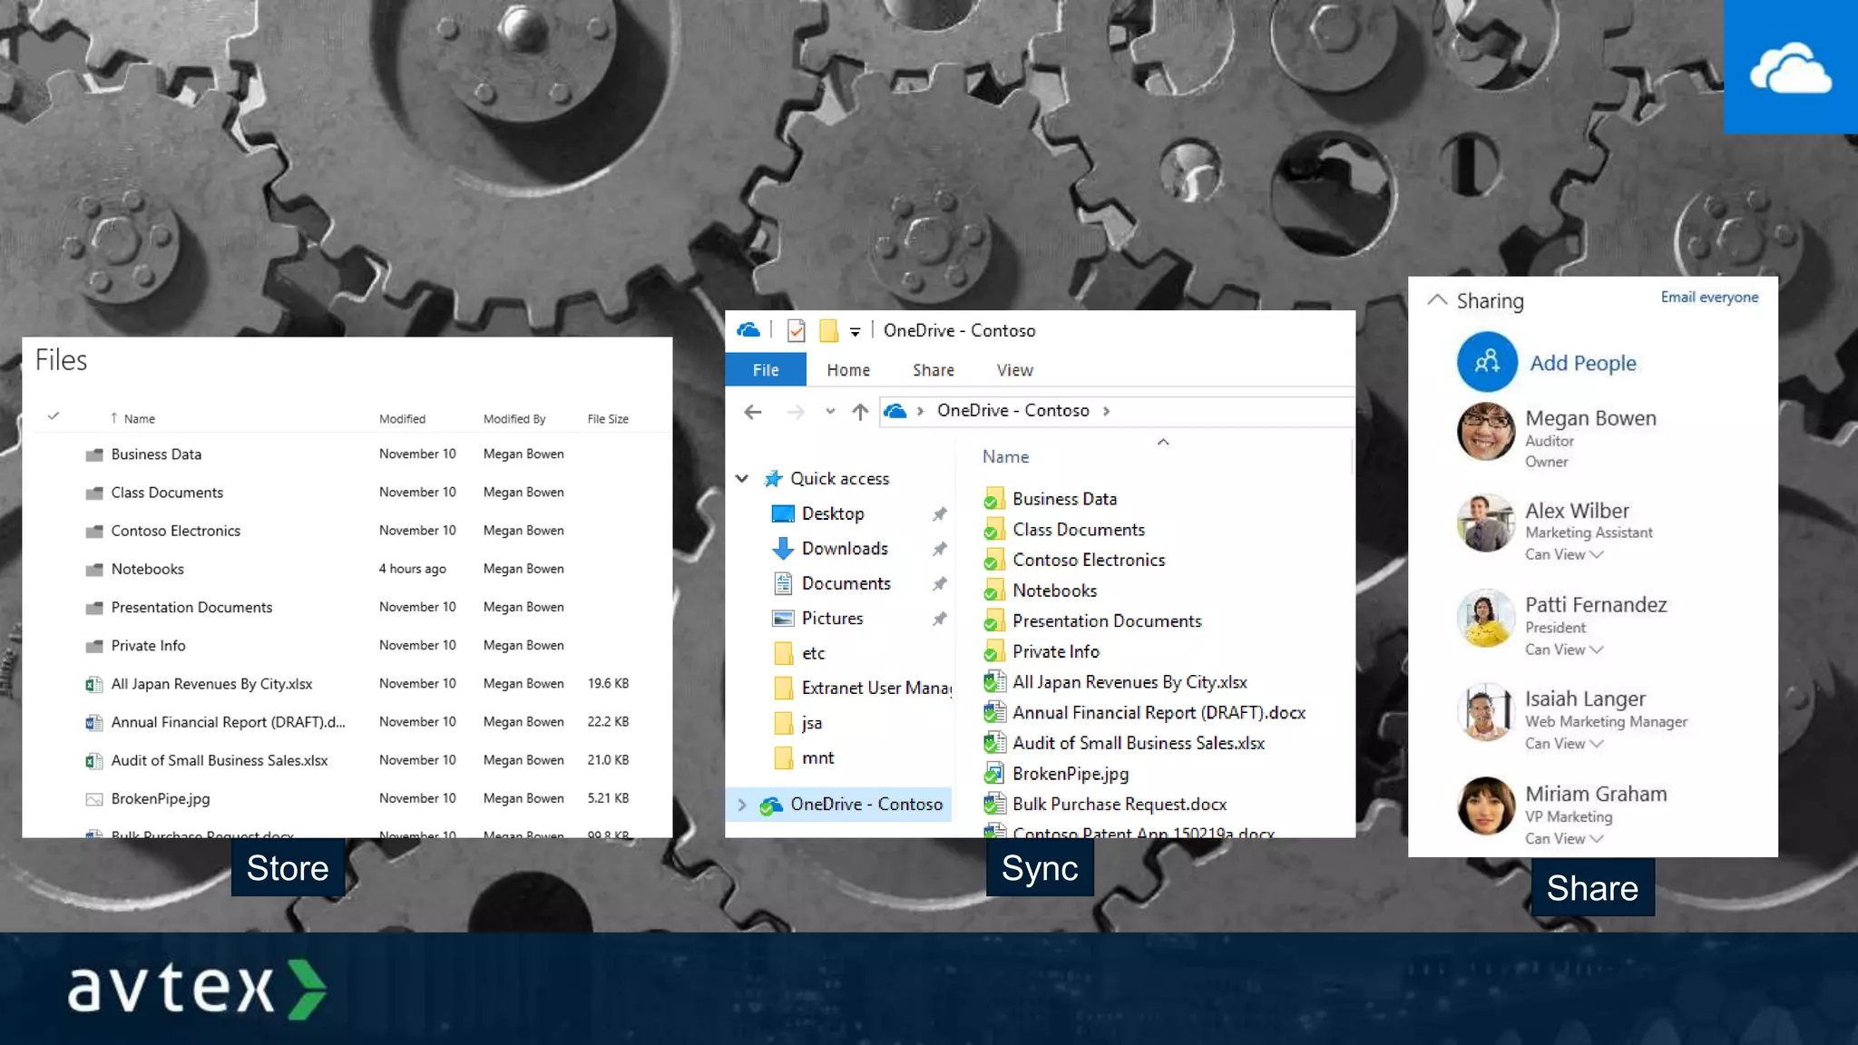Click the All Japan Revenues By City.xlsx icon in Explorer
The image size is (1858, 1045).
pos(994,682)
